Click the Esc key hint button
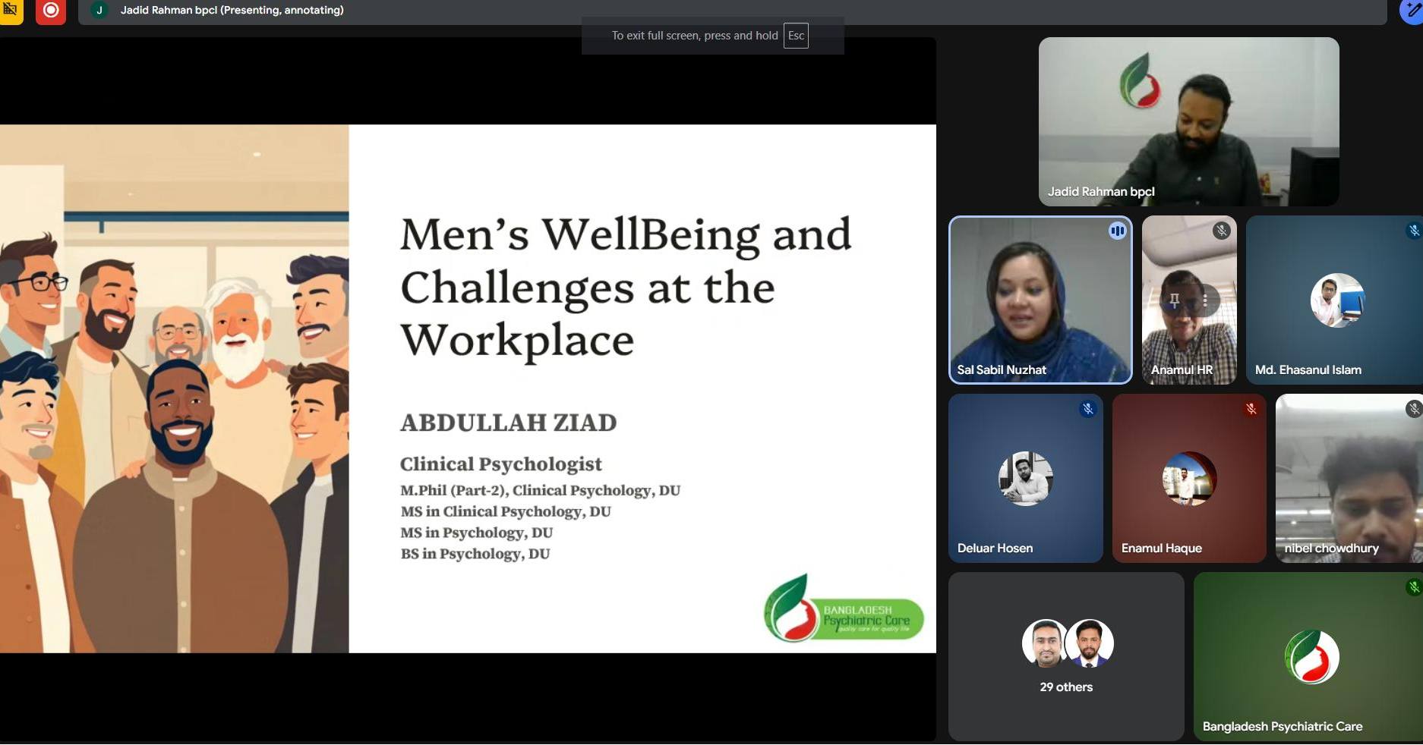The image size is (1423, 745). [795, 36]
